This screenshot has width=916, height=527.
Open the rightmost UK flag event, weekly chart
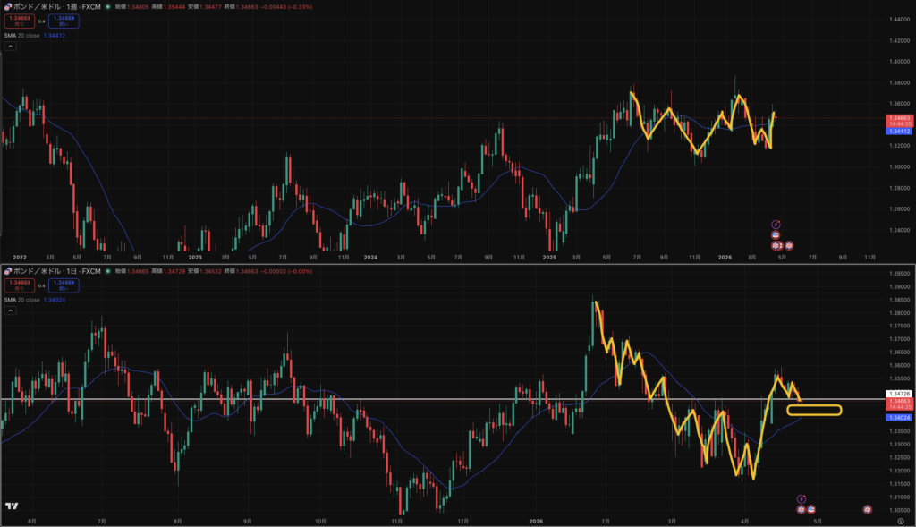(x=789, y=245)
